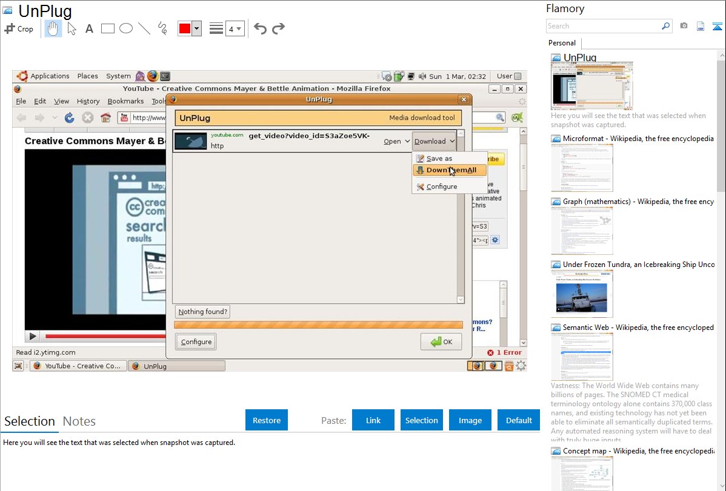
Task: Expand the Open dropdown in the UnPlug dialog
Action: point(396,141)
